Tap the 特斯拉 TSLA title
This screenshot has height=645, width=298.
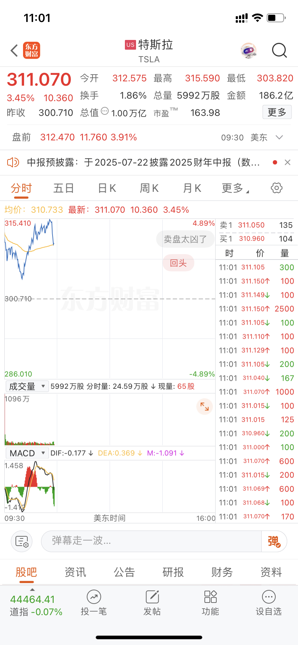(x=149, y=51)
